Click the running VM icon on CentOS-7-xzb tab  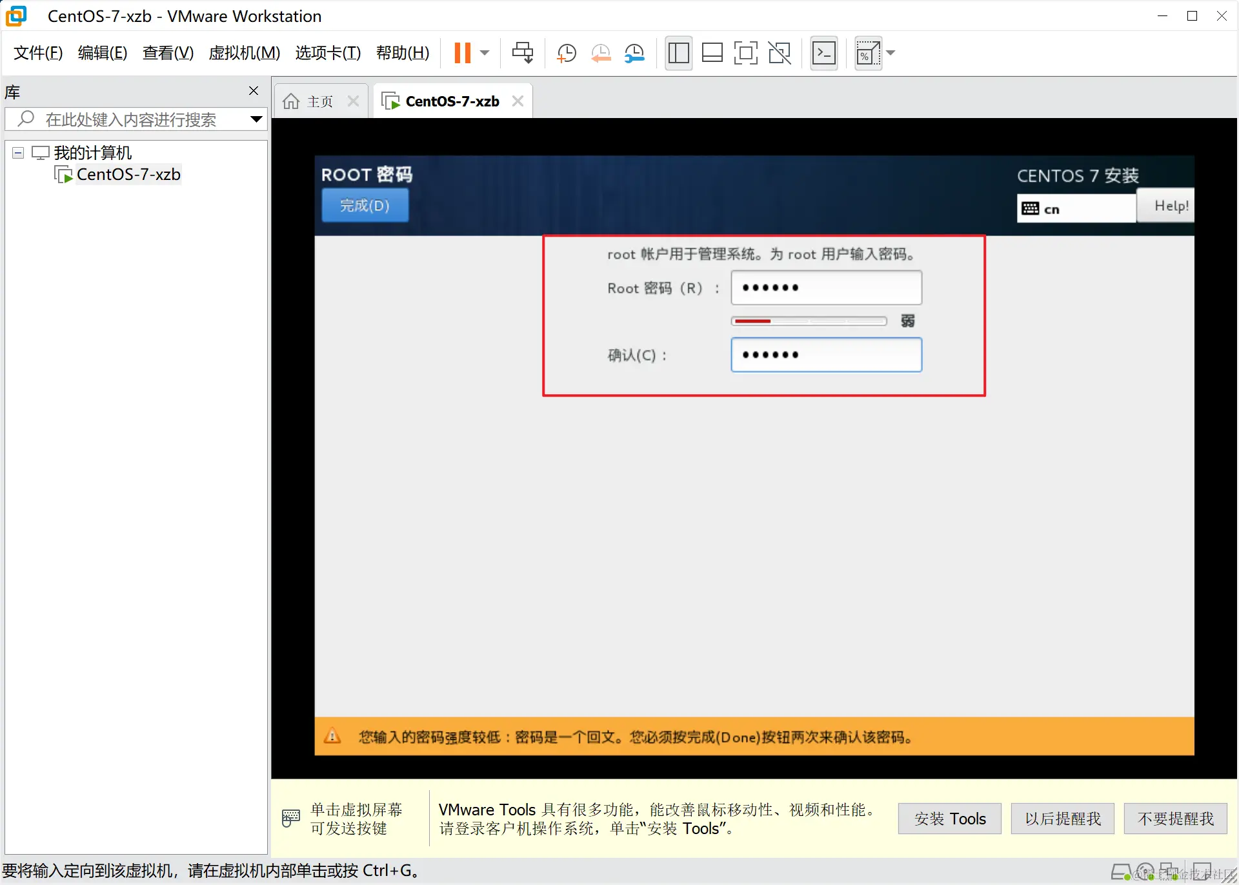click(x=390, y=101)
